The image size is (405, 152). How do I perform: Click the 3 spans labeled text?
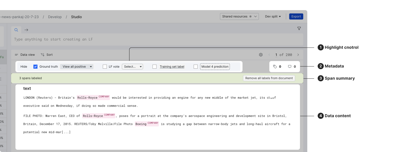[x=31, y=78]
